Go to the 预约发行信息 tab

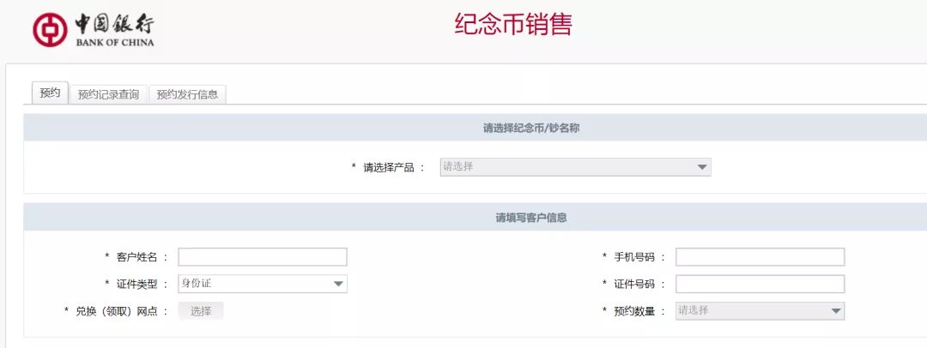click(187, 94)
